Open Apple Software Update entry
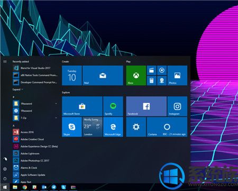The image size is (238, 191). coord(35,175)
